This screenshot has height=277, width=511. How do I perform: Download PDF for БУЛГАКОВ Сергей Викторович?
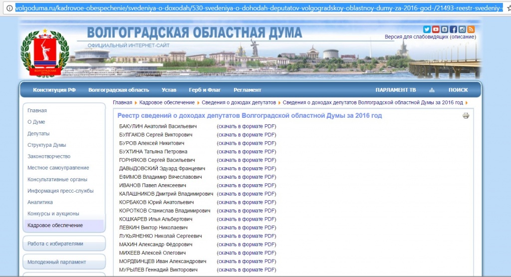point(247,135)
